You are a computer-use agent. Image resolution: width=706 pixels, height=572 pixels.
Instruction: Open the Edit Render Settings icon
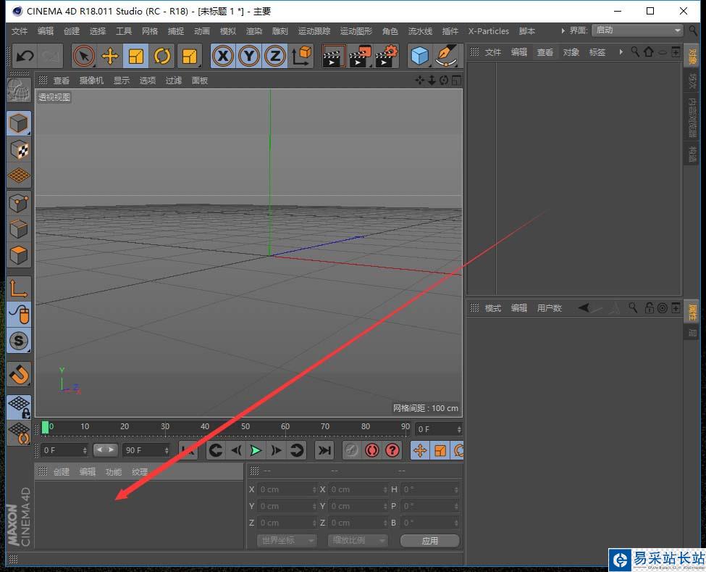[387, 56]
